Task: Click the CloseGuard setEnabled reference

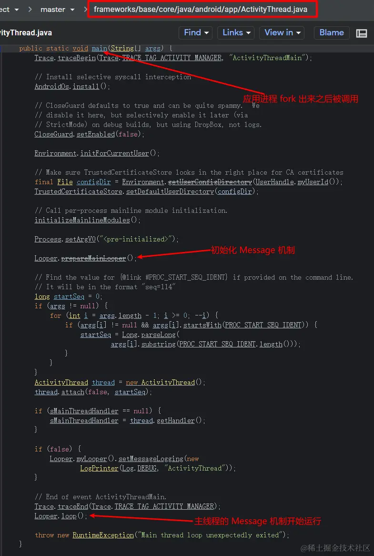Action: 96,134
